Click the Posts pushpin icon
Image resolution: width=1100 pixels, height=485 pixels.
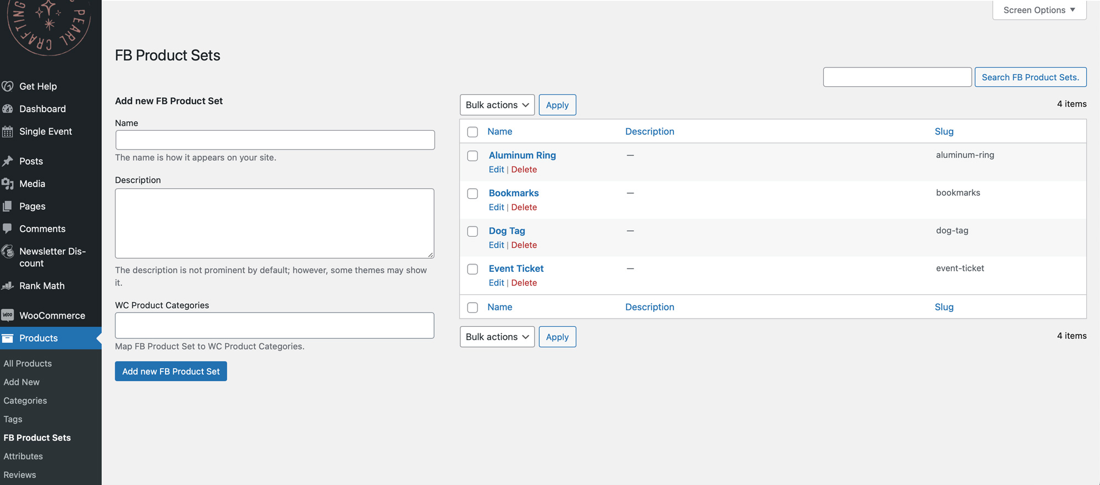8,161
